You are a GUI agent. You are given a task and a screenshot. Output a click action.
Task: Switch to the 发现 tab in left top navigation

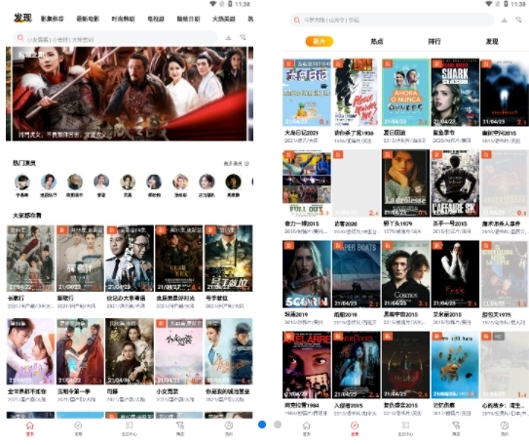tap(23, 18)
